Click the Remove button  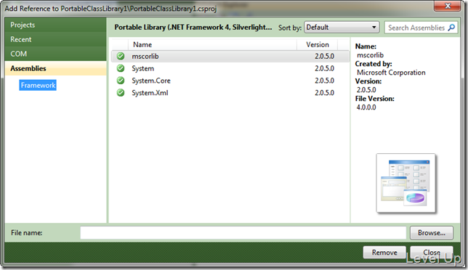[384, 253]
